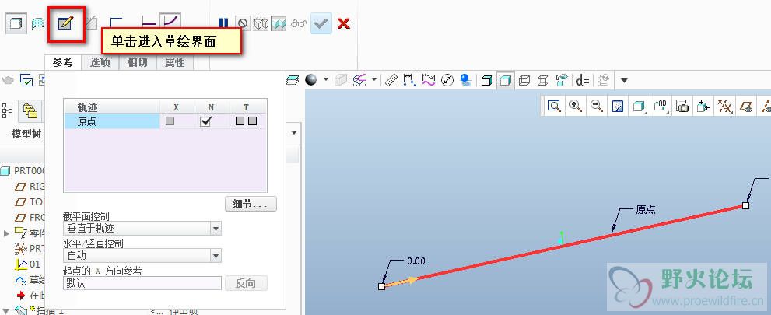The image size is (771, 315).
Task: Expand the 扫描 1 tree node
Action: tap(7, 310)
